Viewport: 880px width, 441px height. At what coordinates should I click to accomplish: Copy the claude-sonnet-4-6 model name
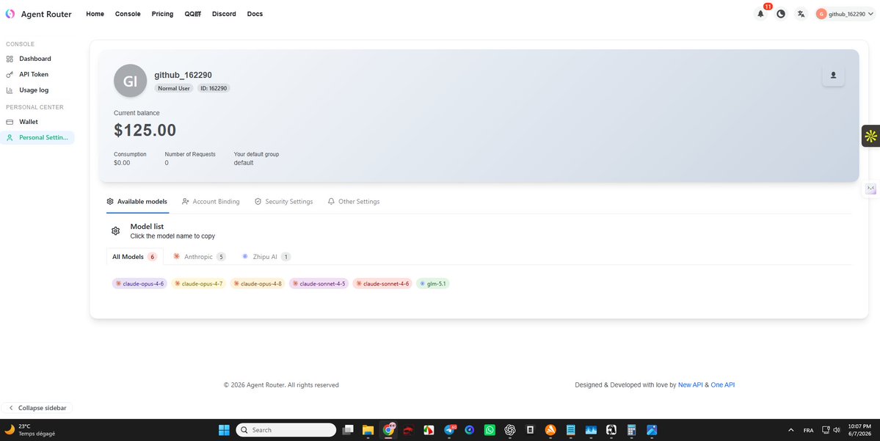[x=382, y=284]
